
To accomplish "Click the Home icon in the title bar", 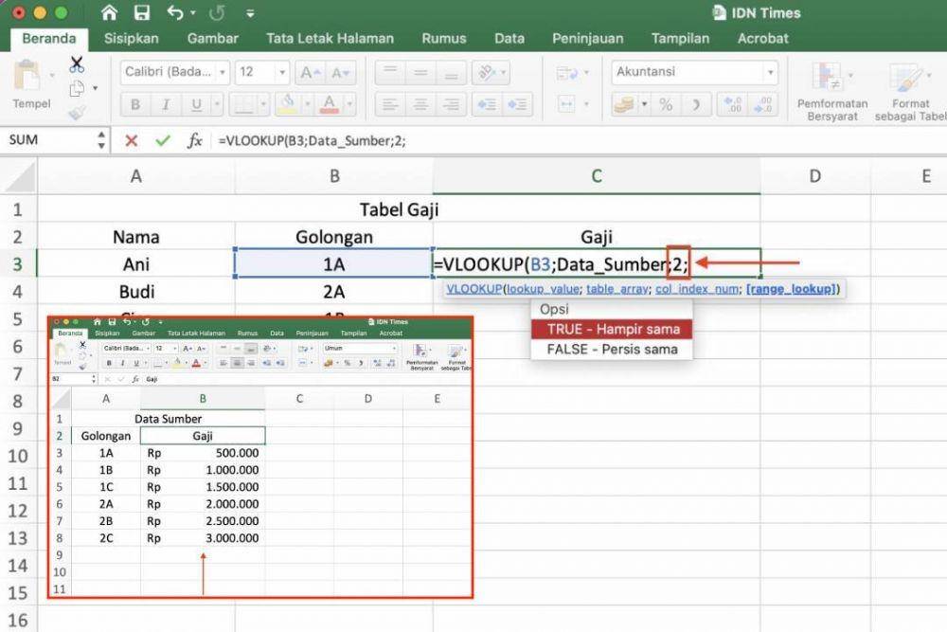I will click(x=109, y=12).
